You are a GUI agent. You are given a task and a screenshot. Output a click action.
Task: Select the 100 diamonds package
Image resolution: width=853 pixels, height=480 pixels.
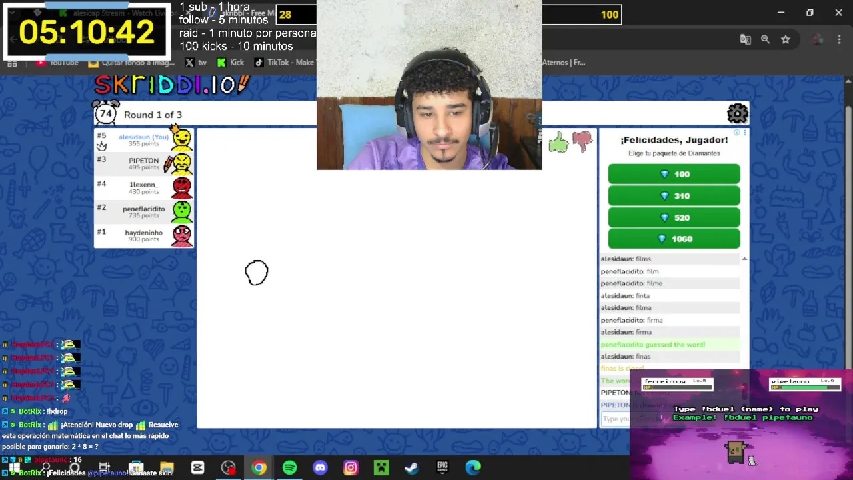pos(674,174)
